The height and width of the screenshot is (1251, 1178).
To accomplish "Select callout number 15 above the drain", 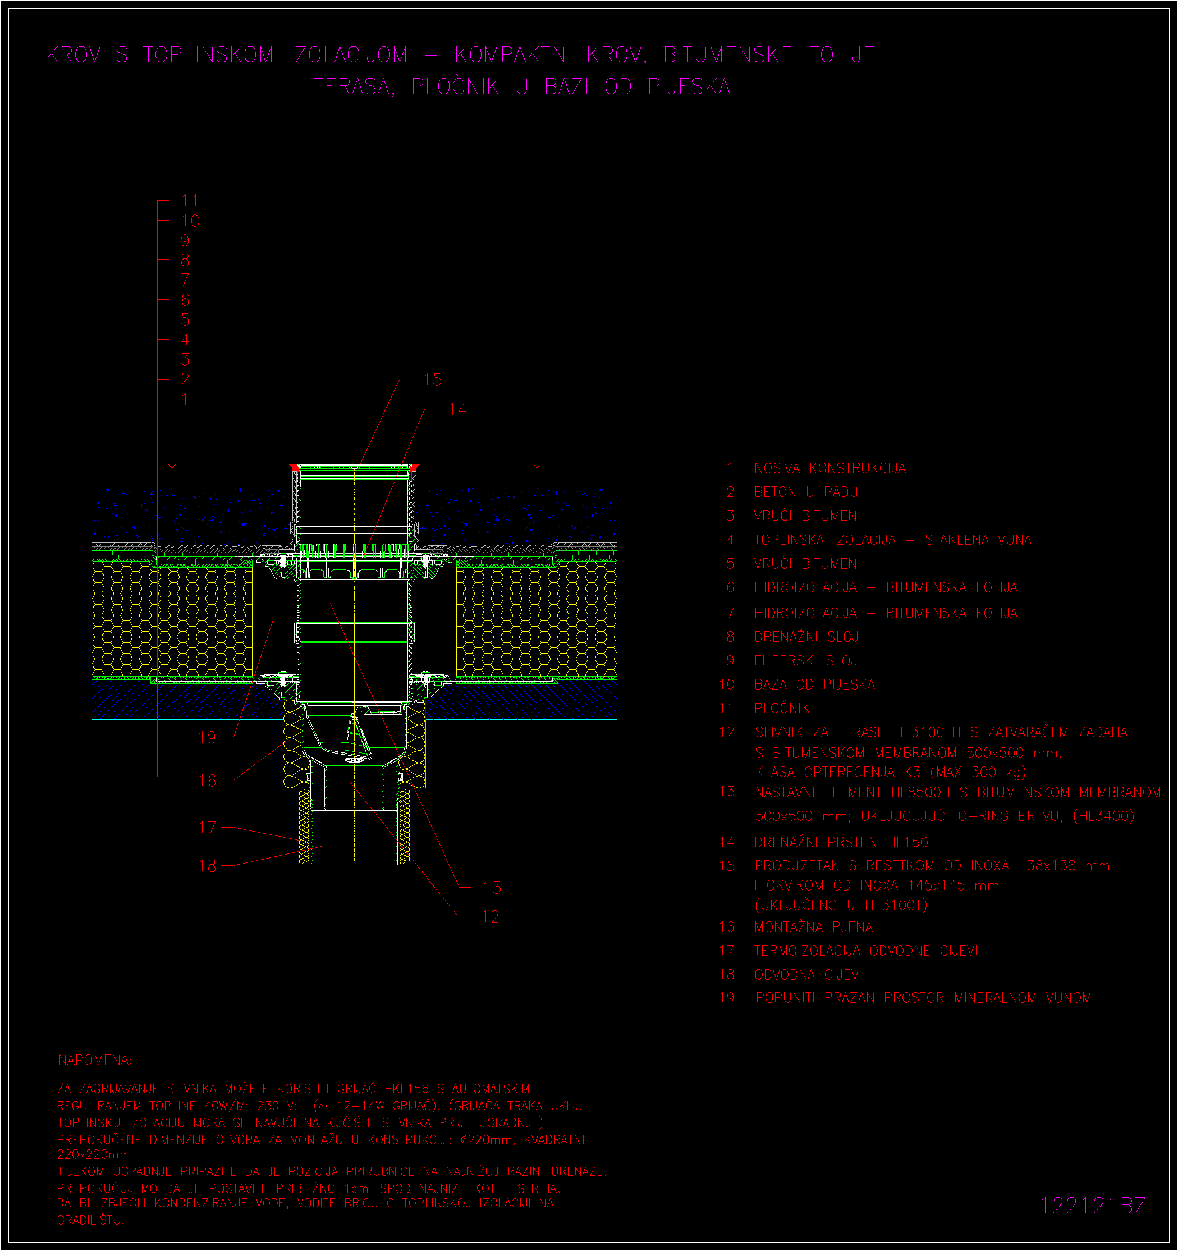I will (x=432, y=380).
